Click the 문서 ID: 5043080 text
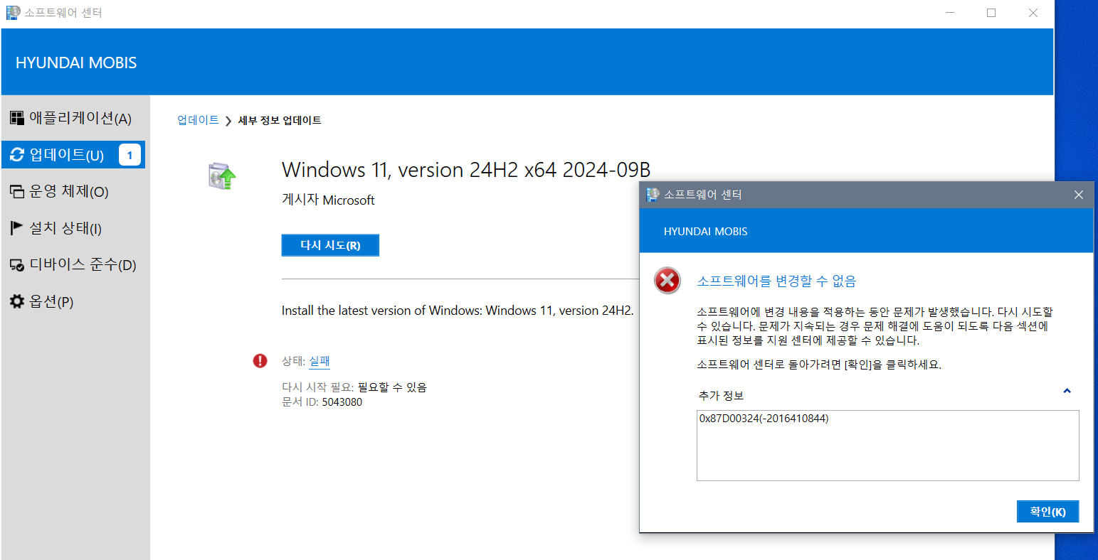 pyautogui.click(x=322, y=402)
